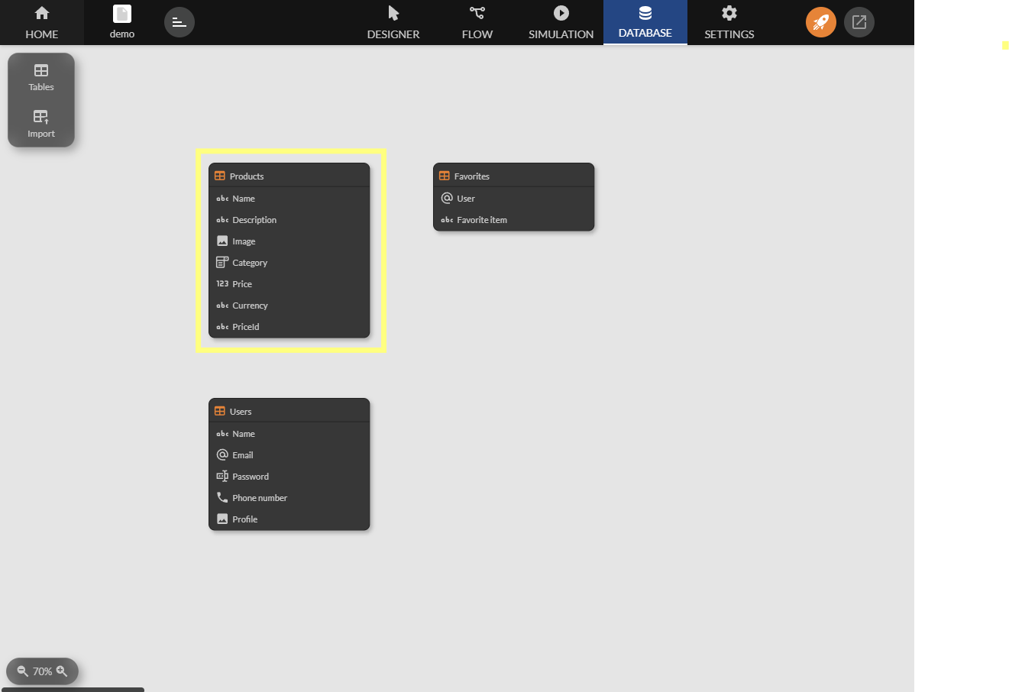The width and height of the screenshot is (1009, 692).
Task: Open the demo project file
Action: point(122,22)
